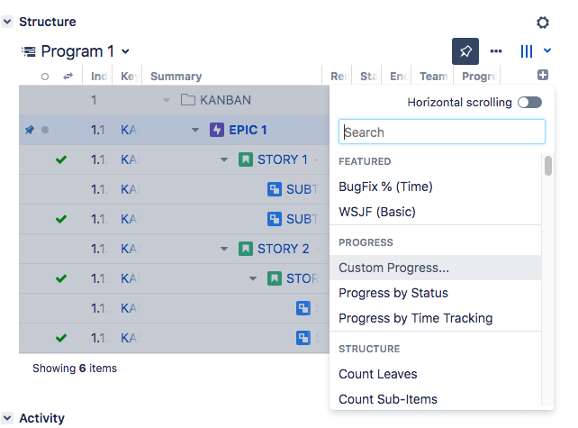Image resolution: width=578 pixels, height=428 pixels.
Task: Click the EPIC 1 lightning icon
Action: tap(216, 130)
